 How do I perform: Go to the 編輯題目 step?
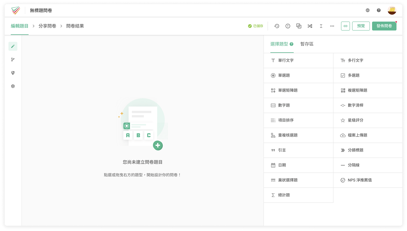[x=20, y=26]
